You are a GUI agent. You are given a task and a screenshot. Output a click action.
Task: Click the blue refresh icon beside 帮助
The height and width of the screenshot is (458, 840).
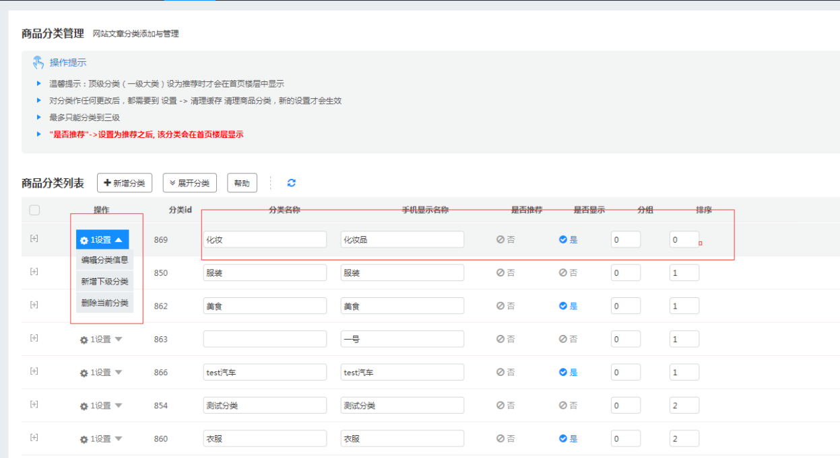pos(291,183)
